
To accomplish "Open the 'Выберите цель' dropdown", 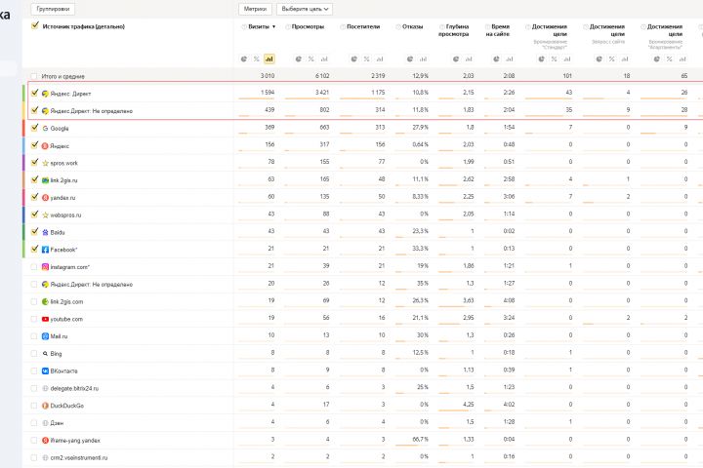I will [x=307, y=8].
